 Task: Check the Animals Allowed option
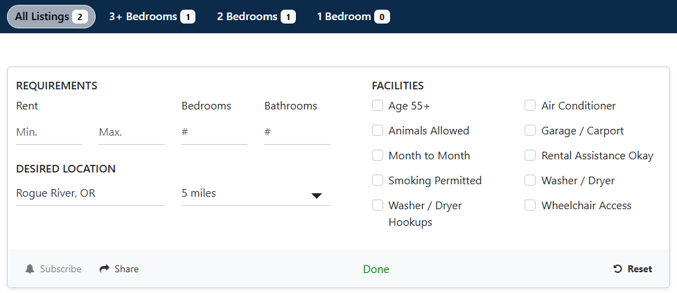tap(378, 130)
